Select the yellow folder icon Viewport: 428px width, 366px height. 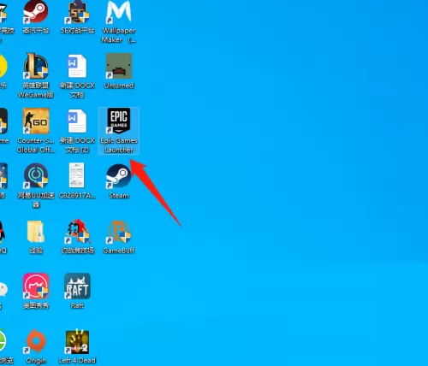tap(36, 232)
